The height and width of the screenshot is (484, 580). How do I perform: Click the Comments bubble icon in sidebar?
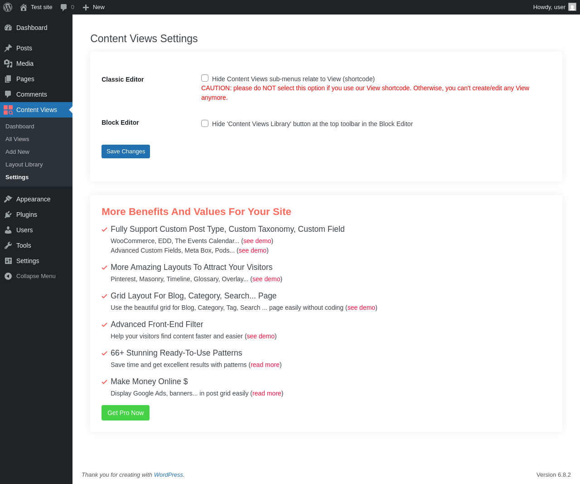pos(8,94)
